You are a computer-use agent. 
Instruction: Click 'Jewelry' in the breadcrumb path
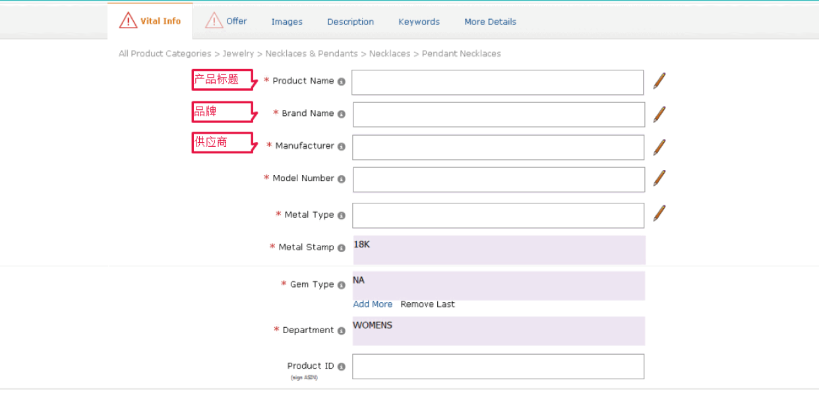click(238, 54)
